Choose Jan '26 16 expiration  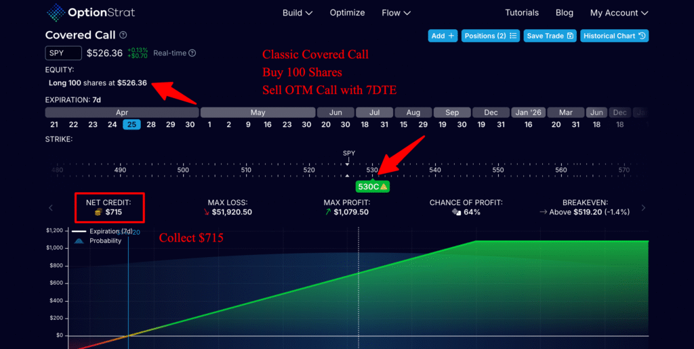(x=529, y=124)
